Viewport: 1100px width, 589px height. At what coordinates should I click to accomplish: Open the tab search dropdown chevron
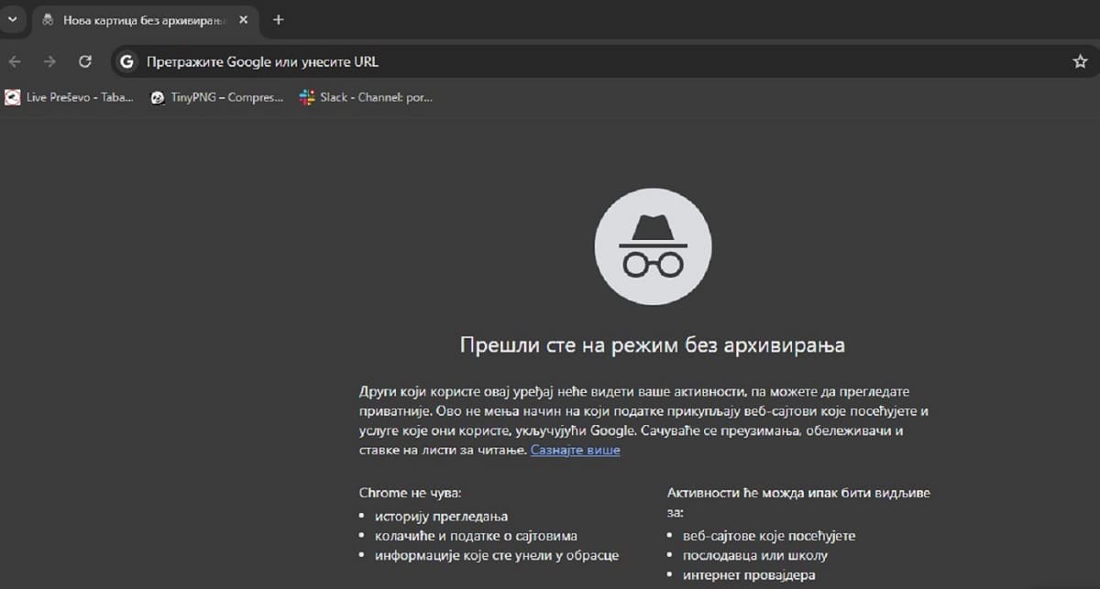pos(13,18)
